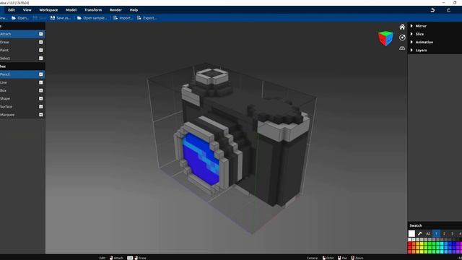Open the View menu

tap(27, 10)
